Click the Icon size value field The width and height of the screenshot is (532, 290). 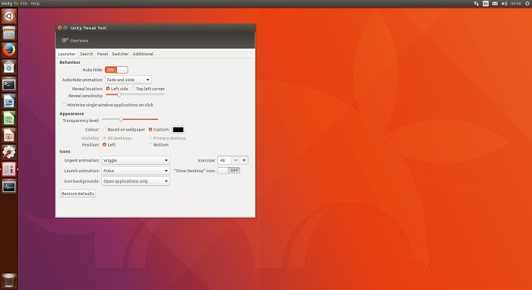225,160
